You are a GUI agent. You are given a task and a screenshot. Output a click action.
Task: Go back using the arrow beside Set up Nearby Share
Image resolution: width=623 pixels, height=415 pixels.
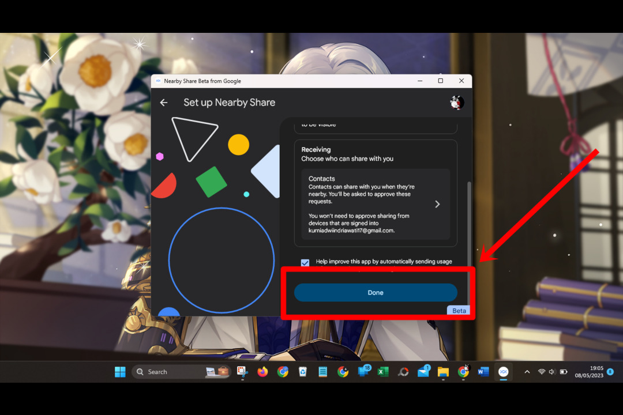coord(164,103)
